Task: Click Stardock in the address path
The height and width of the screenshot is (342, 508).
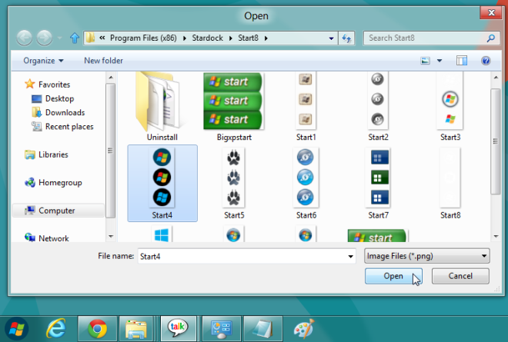Action: (x=207, y=38)
